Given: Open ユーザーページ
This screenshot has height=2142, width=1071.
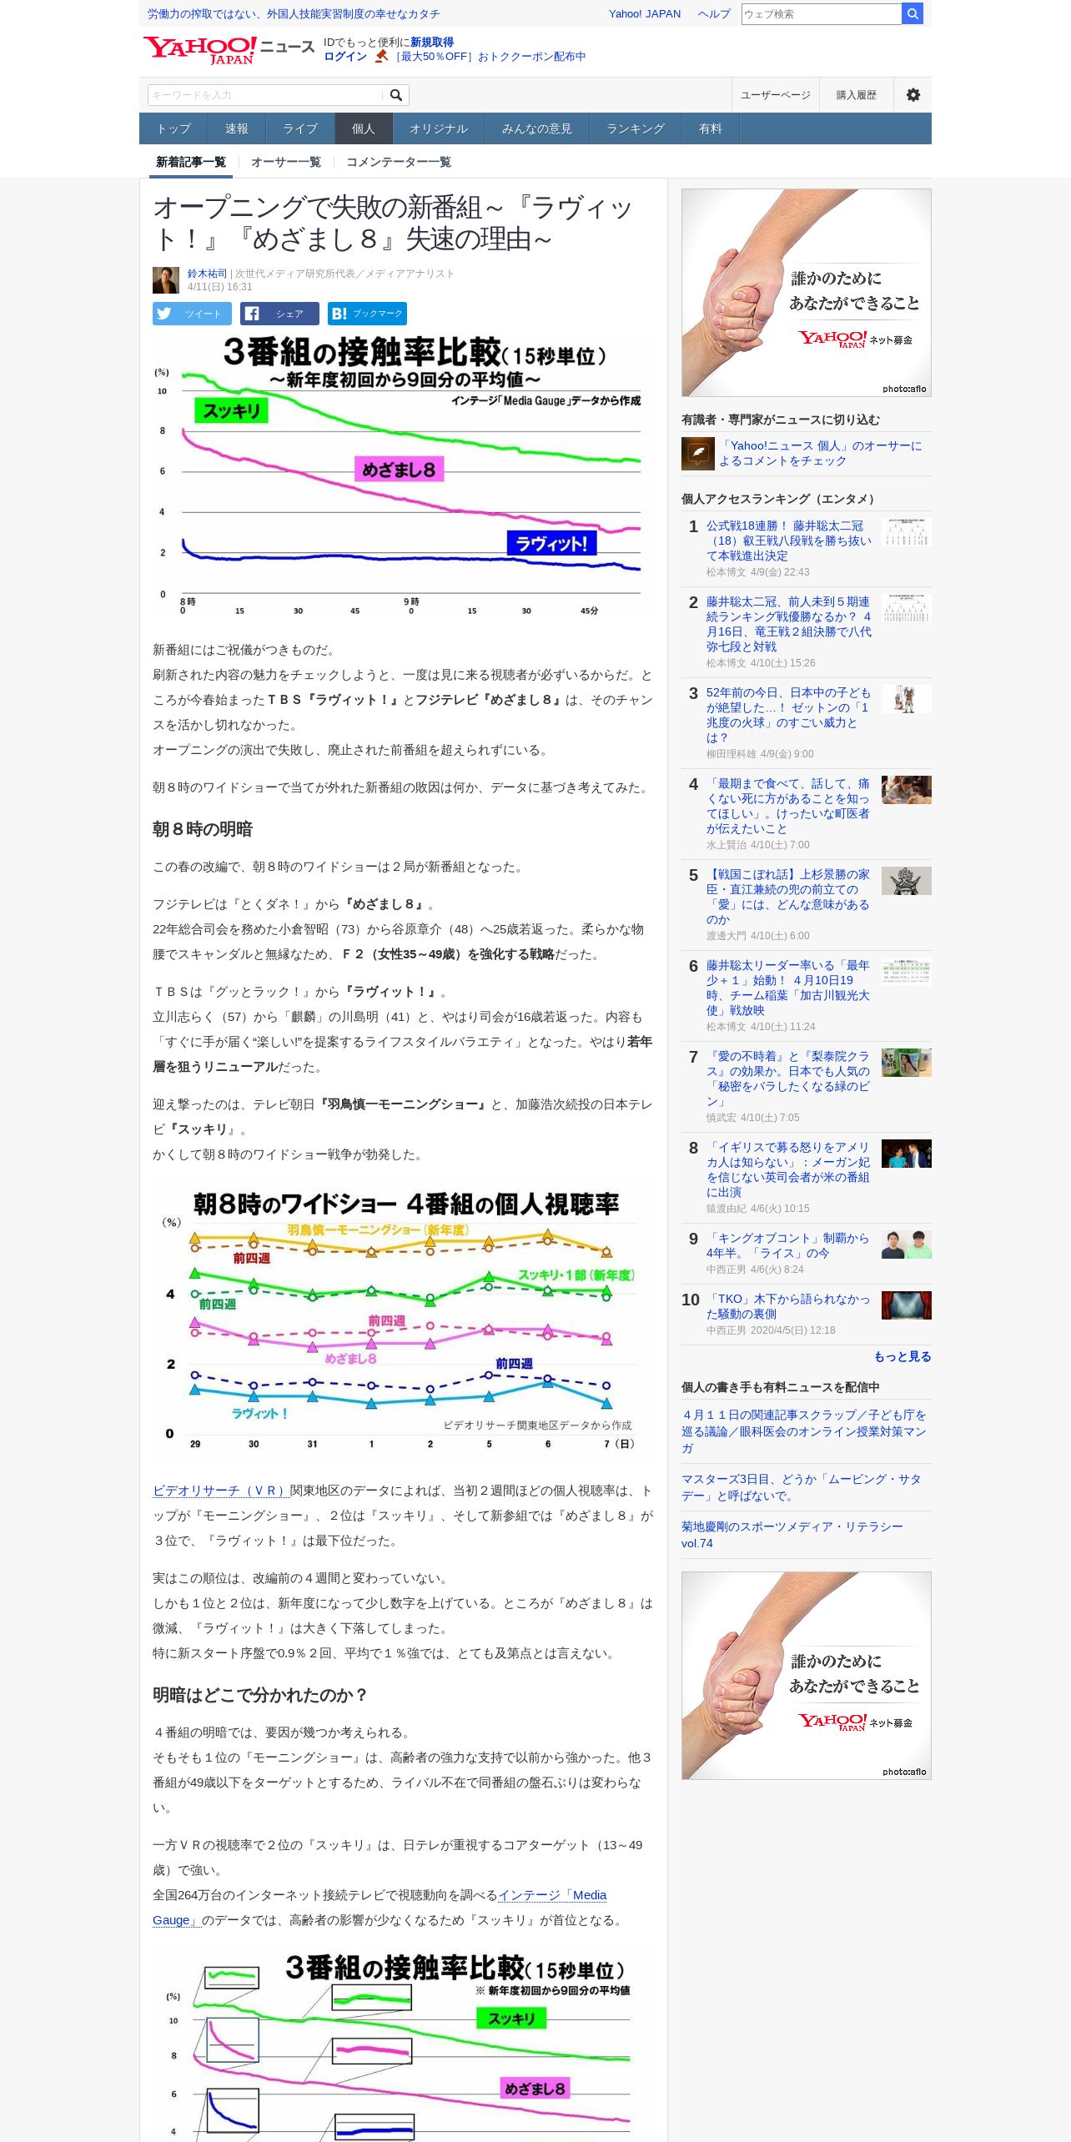Looking at the screenshot, I should [776, 95].
